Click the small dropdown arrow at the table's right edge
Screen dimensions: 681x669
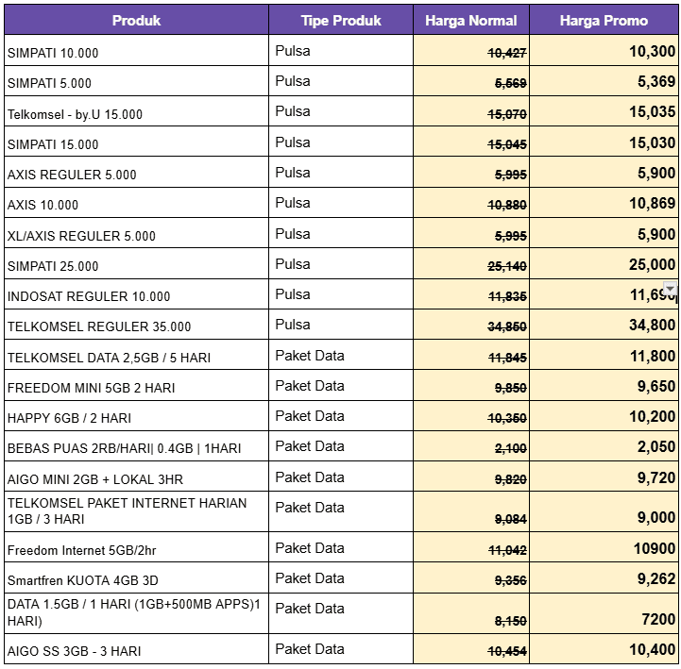671,289
